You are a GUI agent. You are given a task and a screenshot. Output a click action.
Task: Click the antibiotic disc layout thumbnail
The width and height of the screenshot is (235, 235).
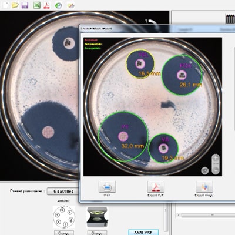64,217
